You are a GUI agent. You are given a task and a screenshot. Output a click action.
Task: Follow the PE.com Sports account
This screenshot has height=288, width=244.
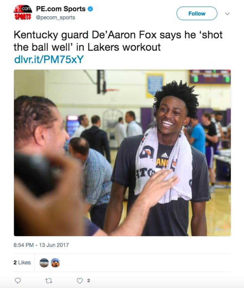[x=197, y=14]
